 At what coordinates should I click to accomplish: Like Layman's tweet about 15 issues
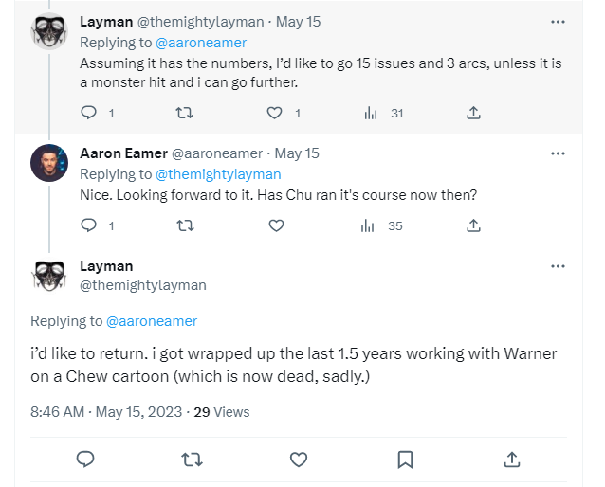click(274, 113)
